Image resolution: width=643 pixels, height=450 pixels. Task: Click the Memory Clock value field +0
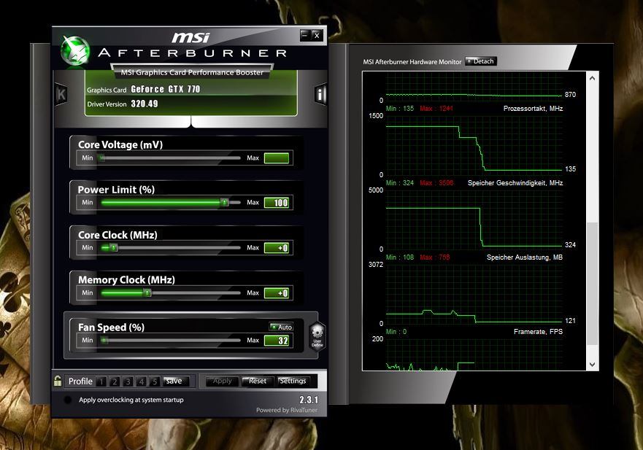coord(277,292)
